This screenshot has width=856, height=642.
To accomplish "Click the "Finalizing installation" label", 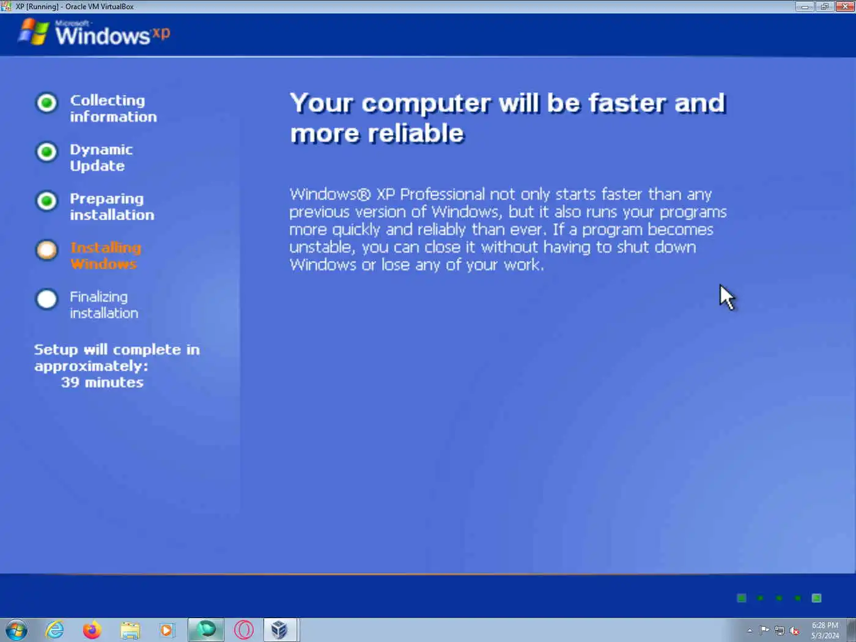I will coord(104,304).
